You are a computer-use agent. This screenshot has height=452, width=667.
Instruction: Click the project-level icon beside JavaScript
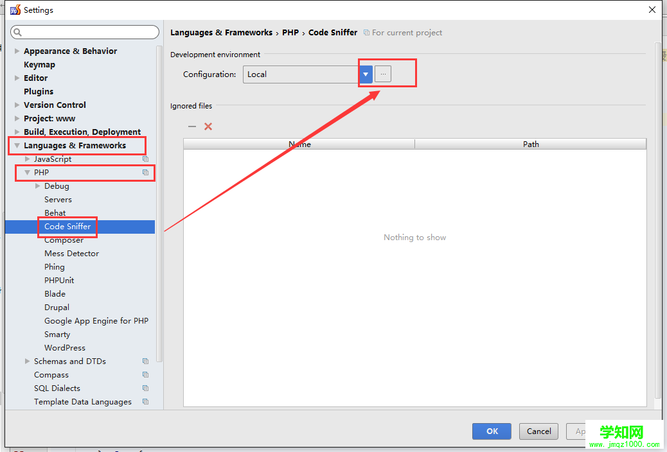[x=145, y=159]
